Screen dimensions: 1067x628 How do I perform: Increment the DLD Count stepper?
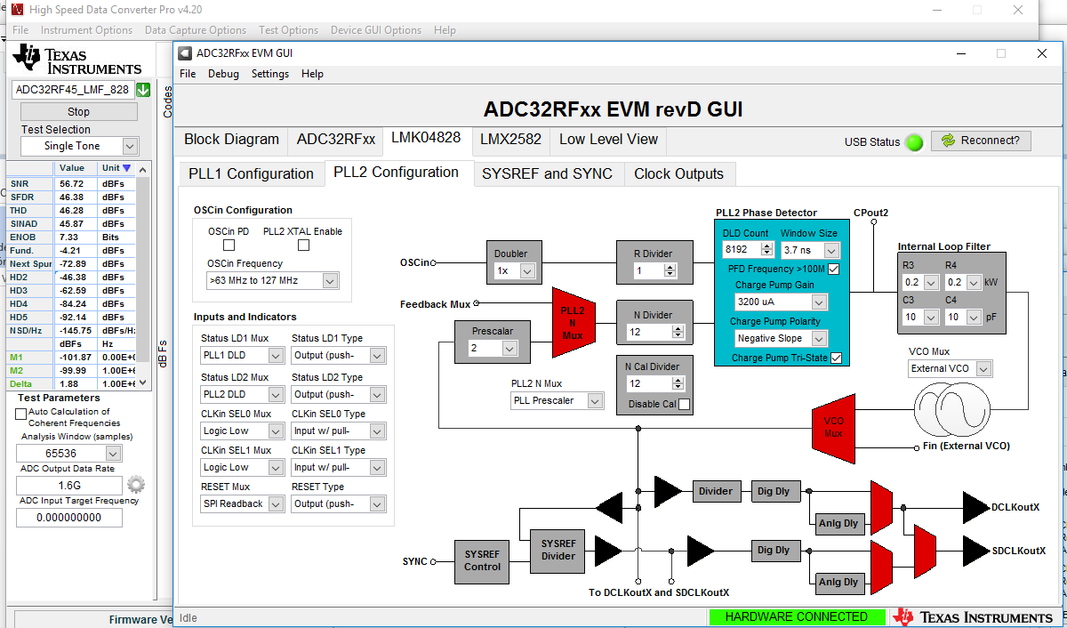(766, 247)
